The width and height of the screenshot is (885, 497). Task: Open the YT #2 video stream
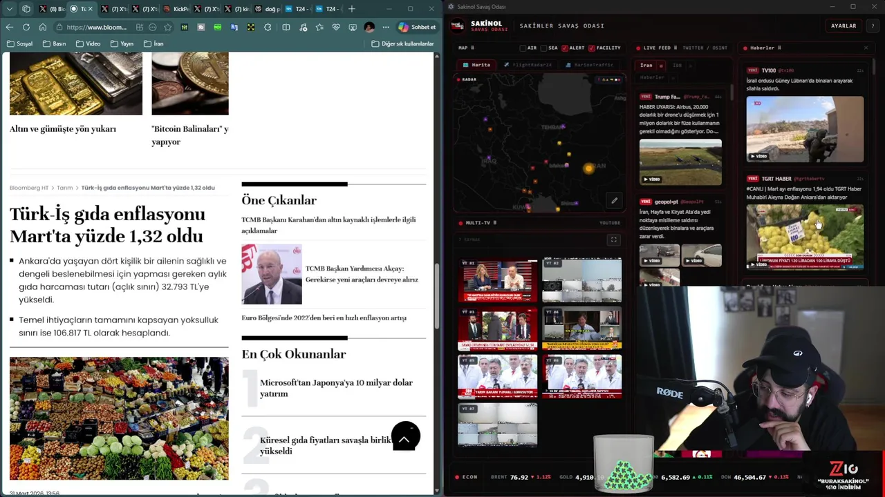click(582, 281)
